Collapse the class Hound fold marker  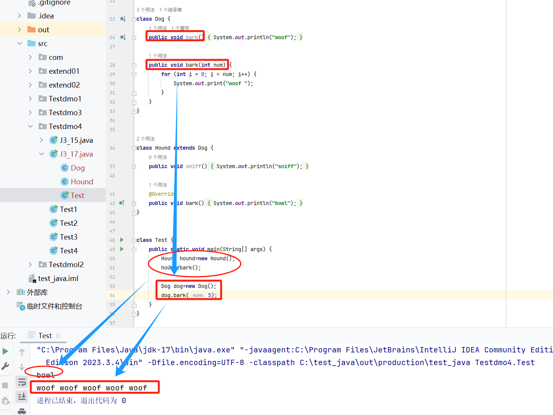tap(134, 148)
